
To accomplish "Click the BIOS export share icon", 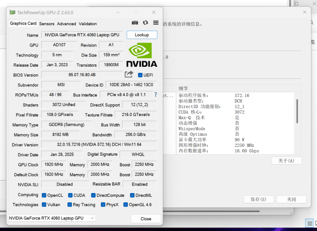I will [x=129, y=74].
